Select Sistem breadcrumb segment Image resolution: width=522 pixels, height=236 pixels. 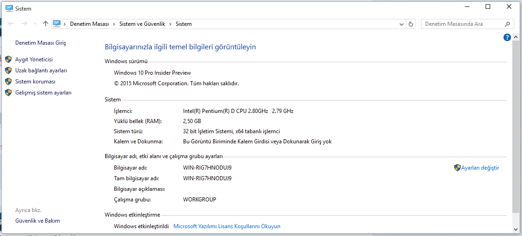coord(184,24)
